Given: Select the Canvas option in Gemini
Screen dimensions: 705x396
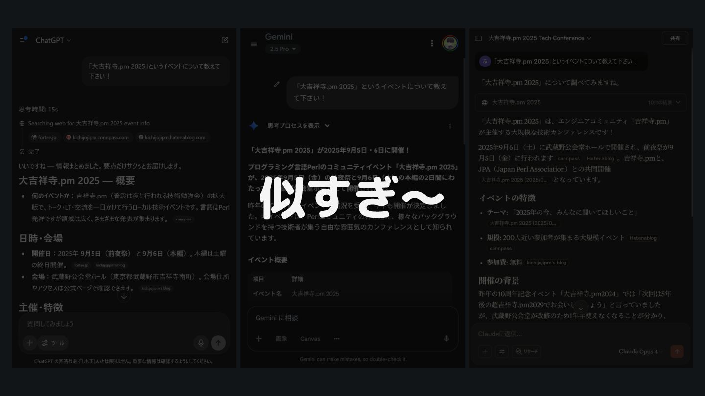Looking at the screenshot, I should tap(310, 338).
